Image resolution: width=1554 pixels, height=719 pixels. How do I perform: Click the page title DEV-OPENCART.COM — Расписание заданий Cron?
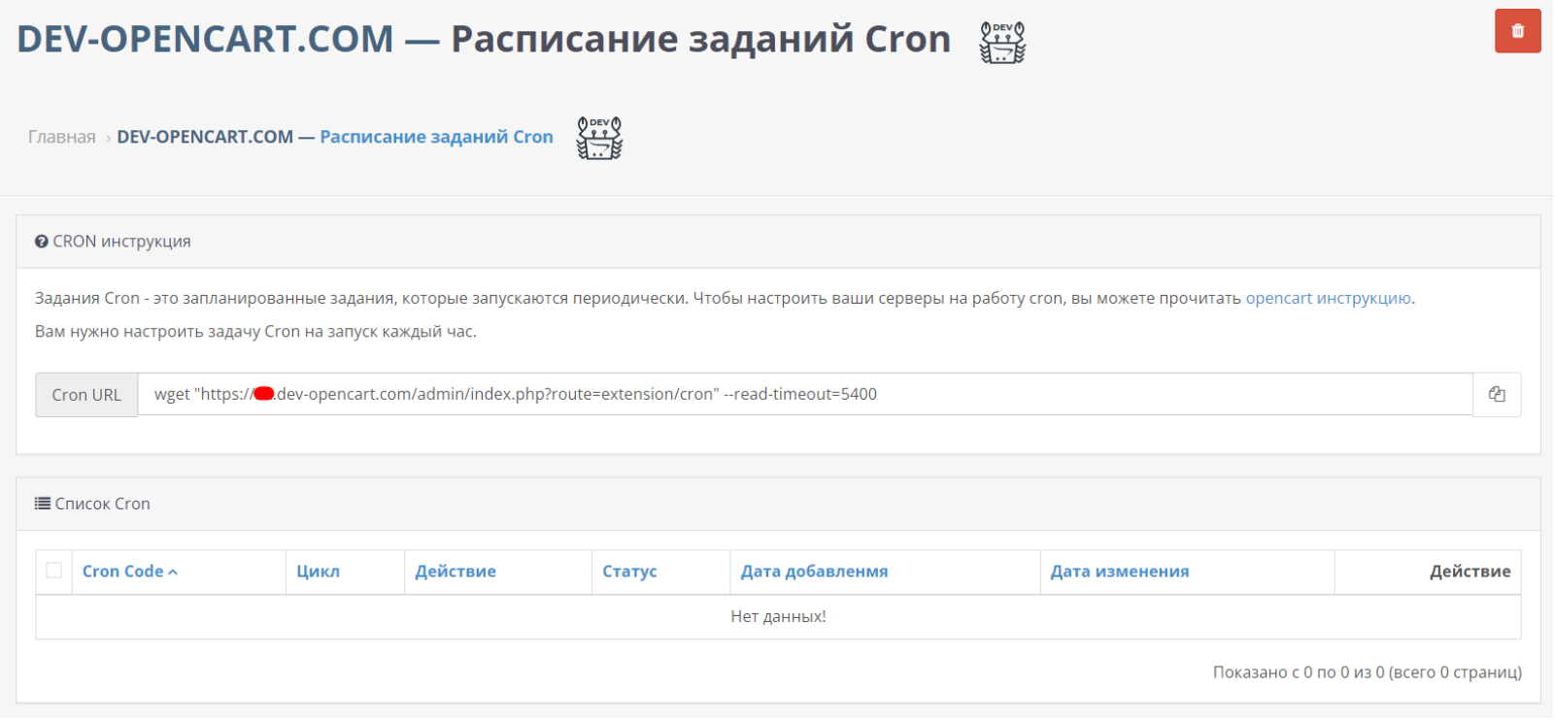(x=484, y=39)
